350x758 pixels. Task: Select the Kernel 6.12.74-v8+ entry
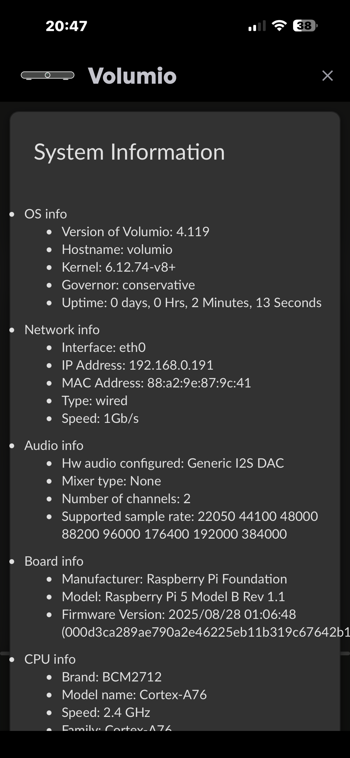pyautogui.click(x=119, y=267)
